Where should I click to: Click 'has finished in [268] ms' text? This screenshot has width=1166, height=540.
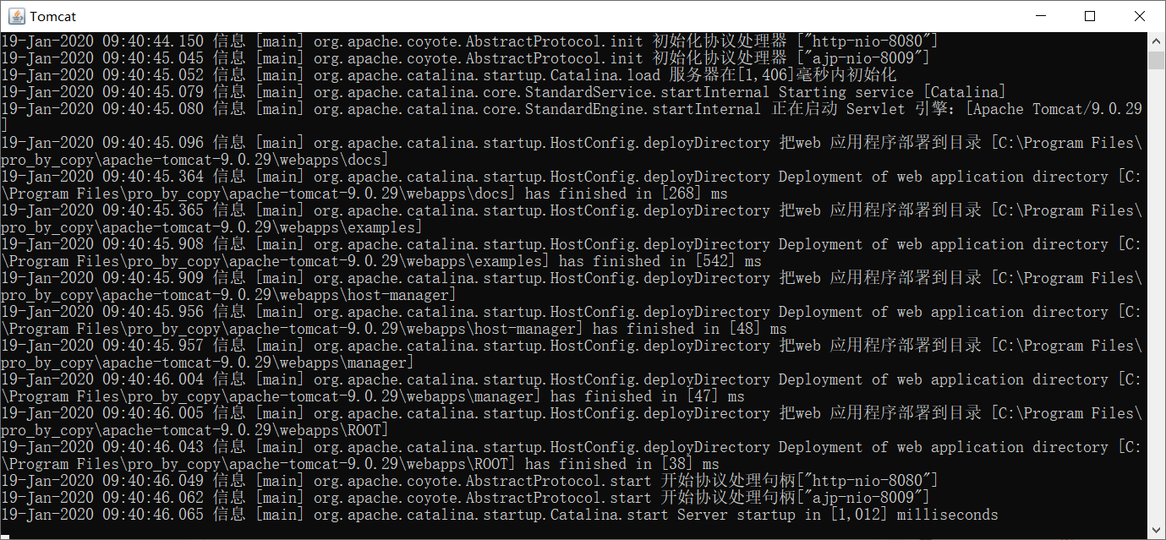(x=626, y=194)
